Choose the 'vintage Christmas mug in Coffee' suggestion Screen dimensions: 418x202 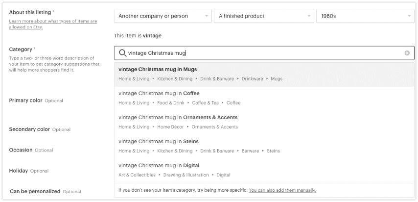264,98
